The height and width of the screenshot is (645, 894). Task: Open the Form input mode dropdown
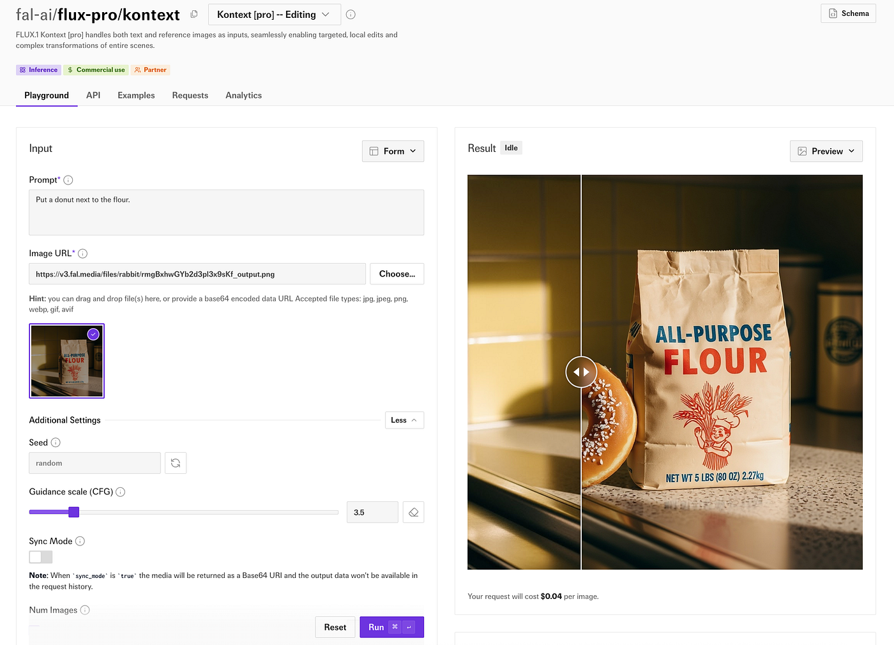click(x=393, y=151)
